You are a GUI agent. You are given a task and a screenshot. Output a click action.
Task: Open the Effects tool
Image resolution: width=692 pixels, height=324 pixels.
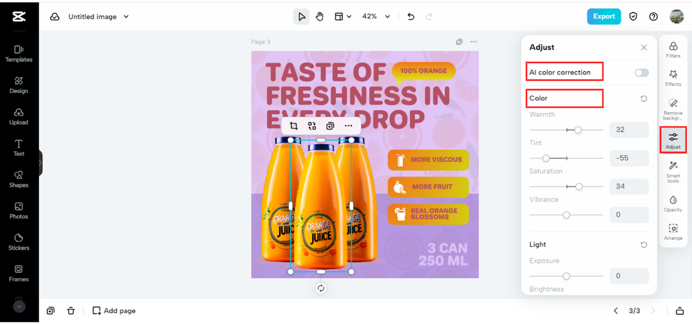(673, 78)
